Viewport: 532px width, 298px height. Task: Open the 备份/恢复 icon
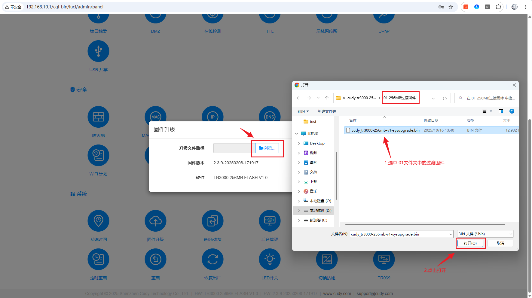click(x=212, y=221)
